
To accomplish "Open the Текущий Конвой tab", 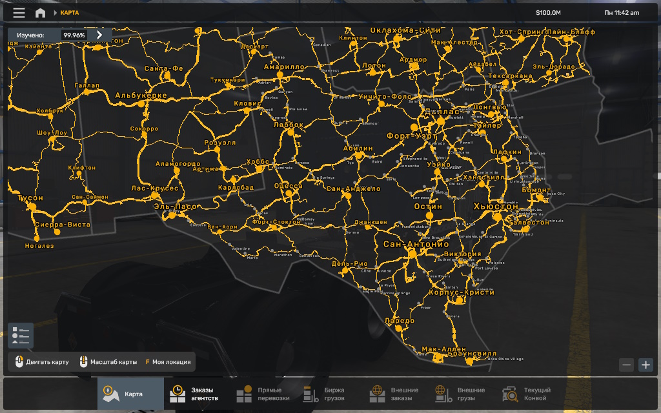I will (x=527, y=394).
